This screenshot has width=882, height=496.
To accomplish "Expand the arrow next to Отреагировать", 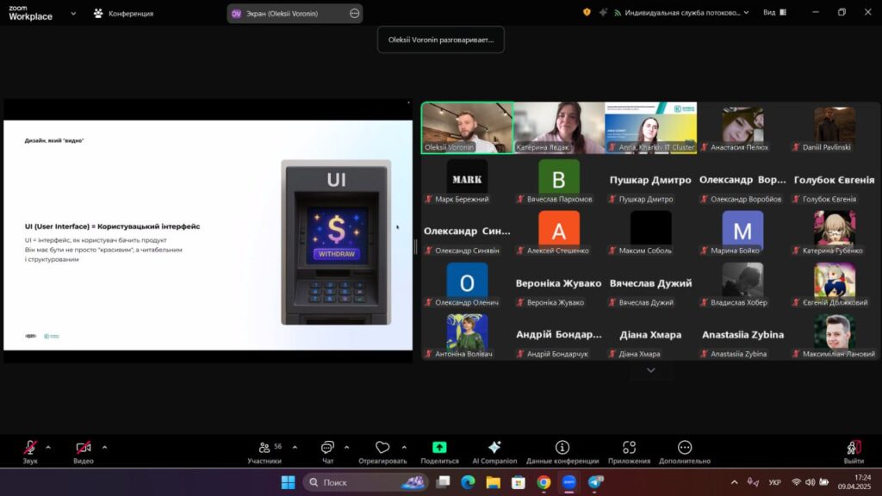I will tap(405, 448).
